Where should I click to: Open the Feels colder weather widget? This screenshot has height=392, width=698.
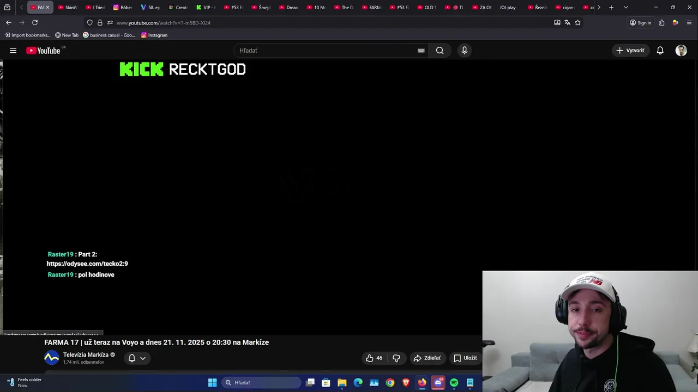25,382
